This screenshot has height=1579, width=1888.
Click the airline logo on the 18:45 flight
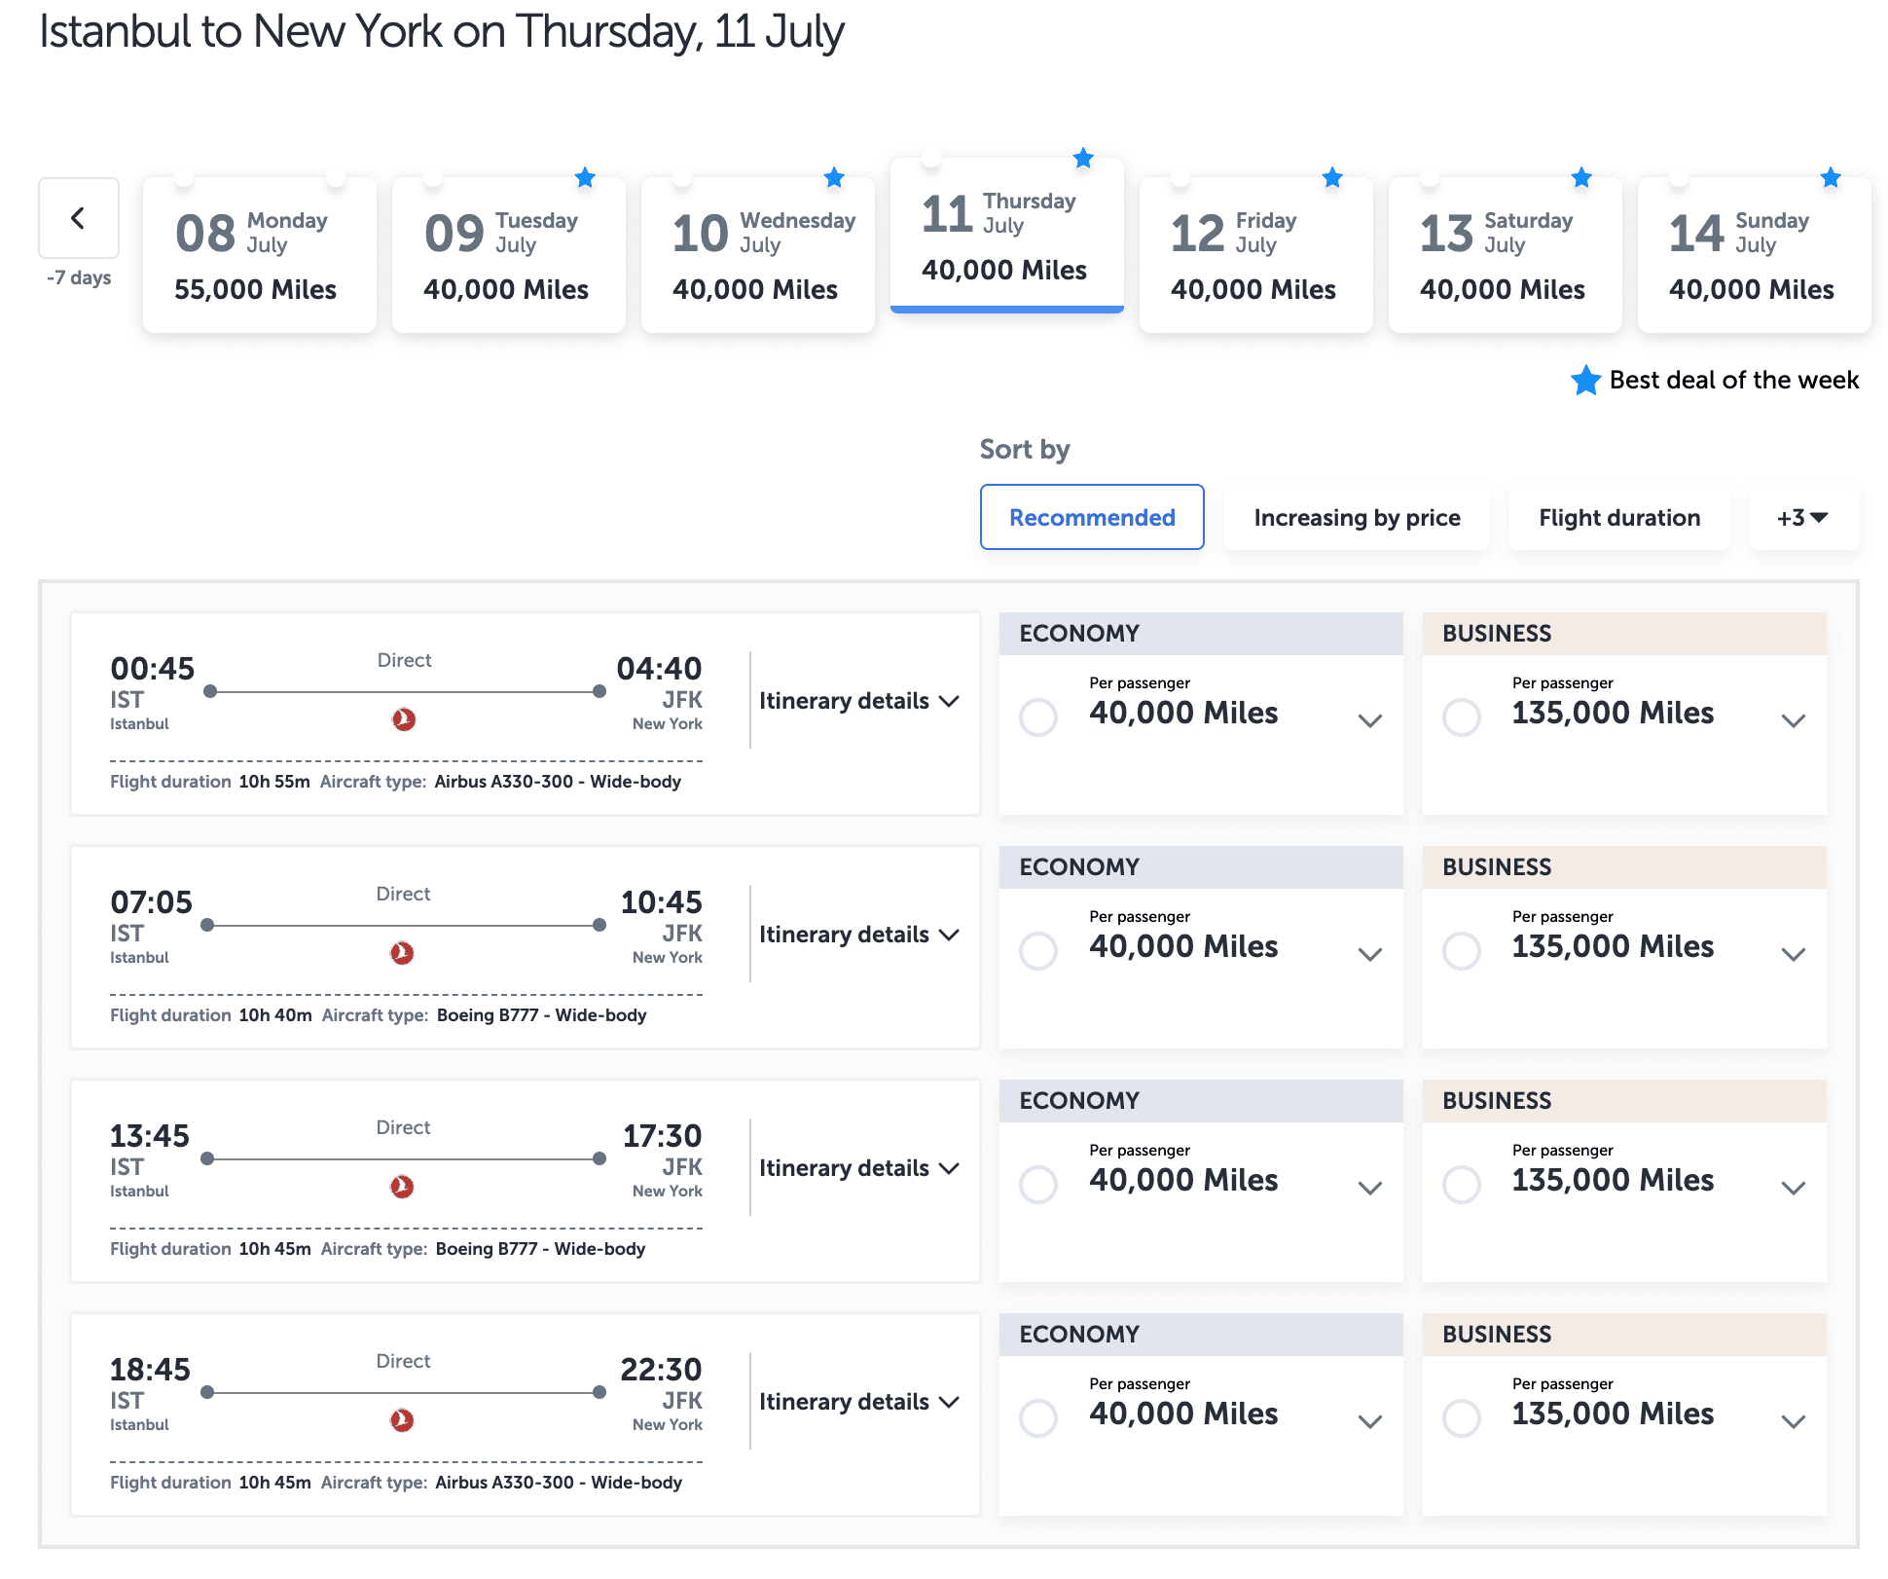click(x=402, y=1420)
